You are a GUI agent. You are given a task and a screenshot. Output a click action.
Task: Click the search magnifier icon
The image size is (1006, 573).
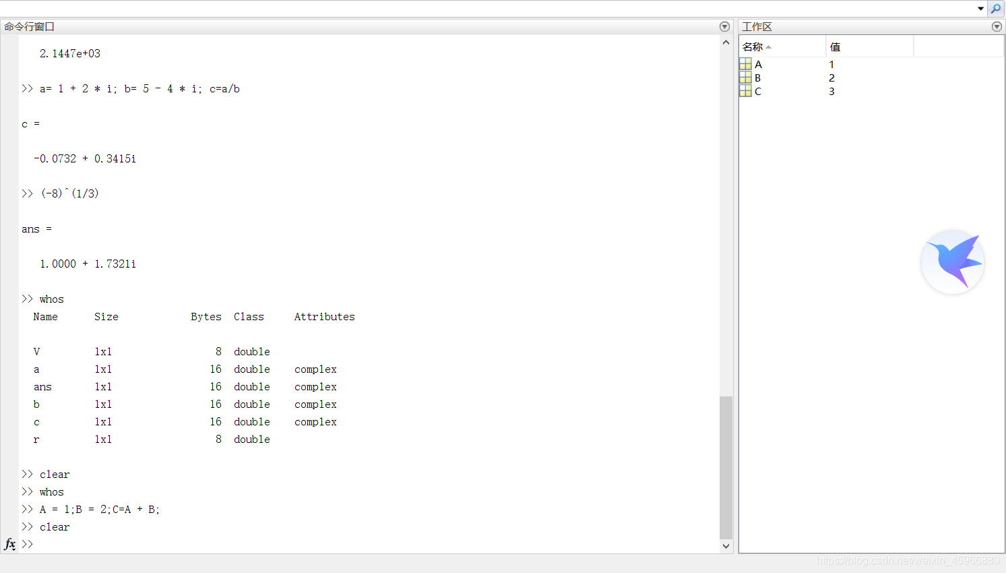click(996, 9)
